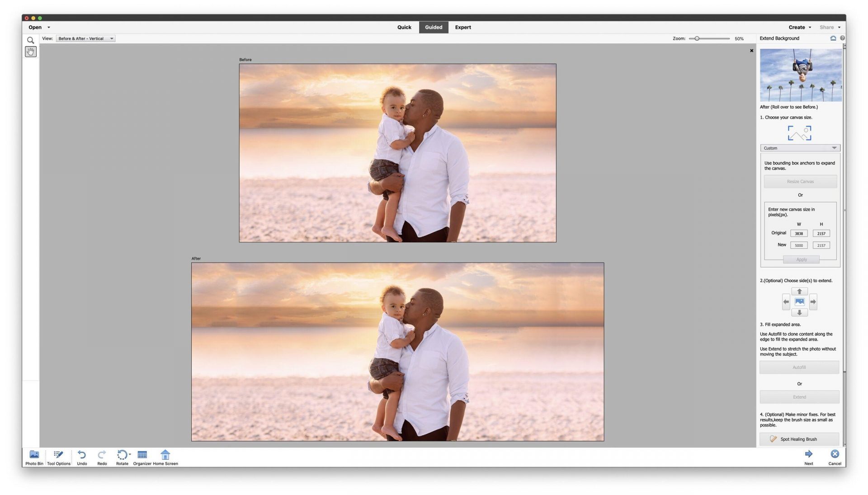Click the Next button
The height and width of the screenshot is (495, 868).
809,457
